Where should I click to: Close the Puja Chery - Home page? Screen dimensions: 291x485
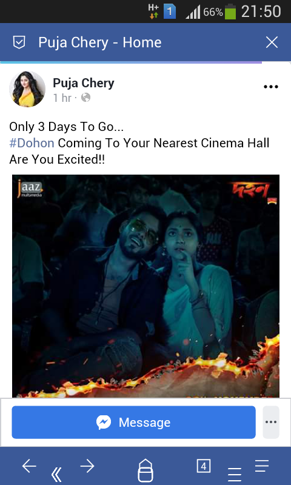coord(272,42)
